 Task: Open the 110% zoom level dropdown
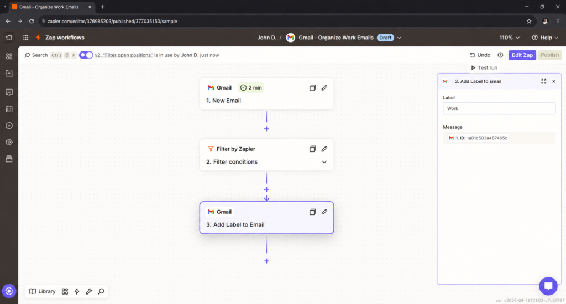[x=509, y=38]
